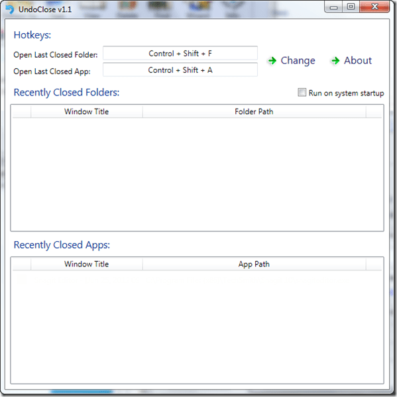This screenshot has width=397, height=397.
Task: Sort folders by Window Title column
Action: (x=87, y=111)
